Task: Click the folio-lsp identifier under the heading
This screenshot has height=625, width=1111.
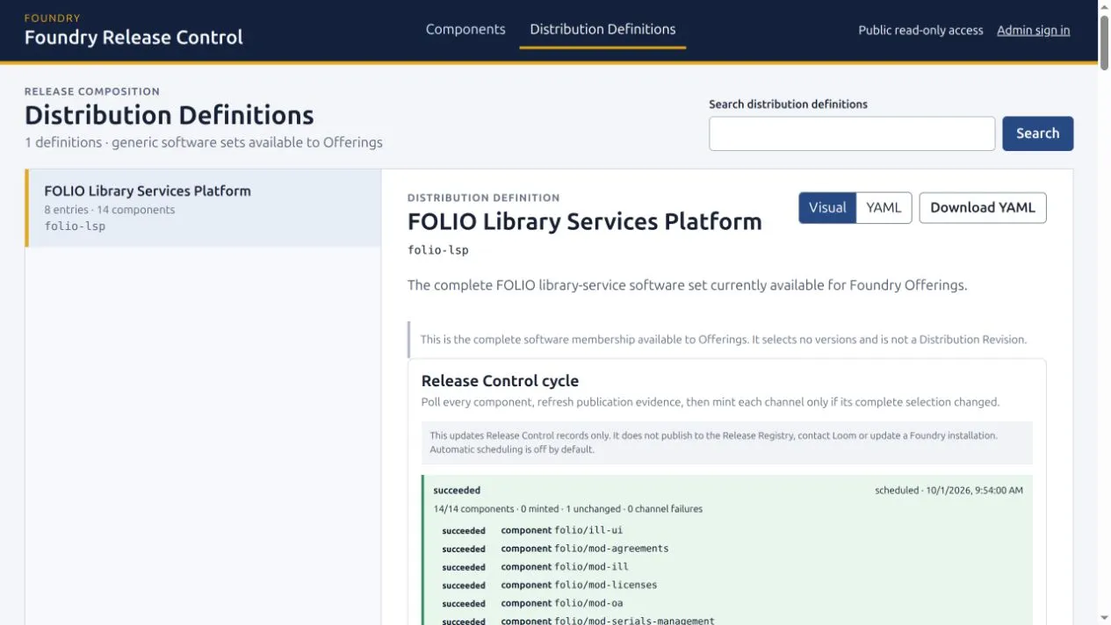Action: pos(438,250)
